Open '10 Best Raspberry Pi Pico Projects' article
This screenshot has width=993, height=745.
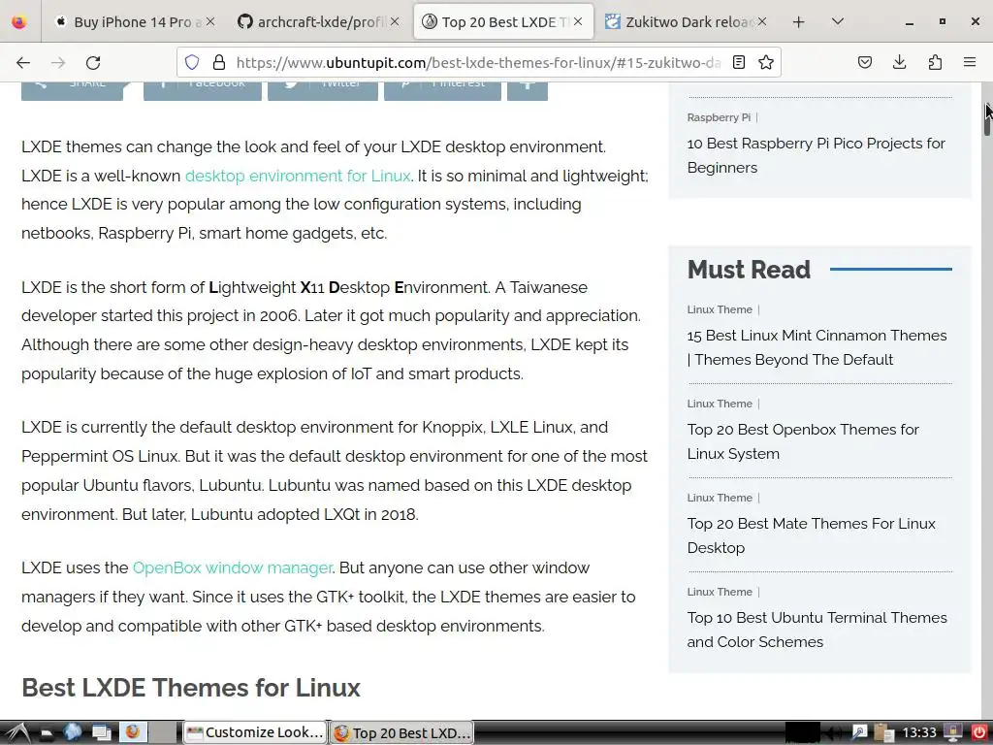tap(816, 155)
